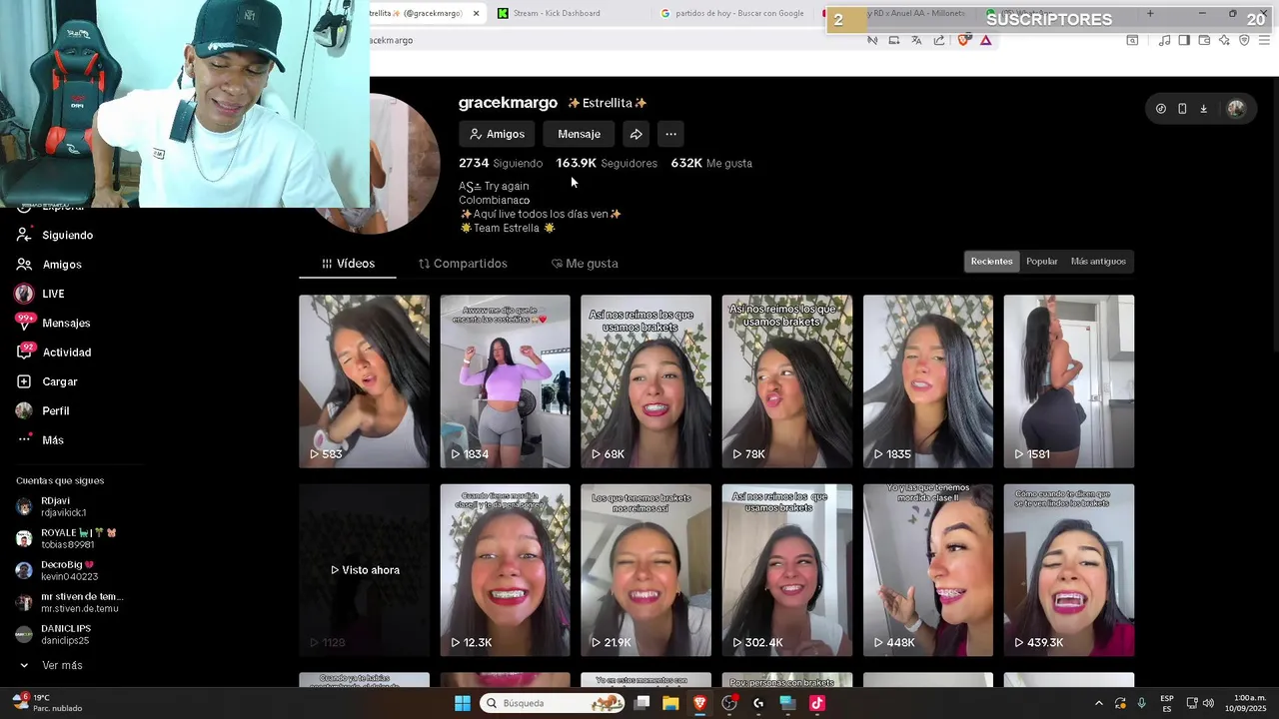Click the browser share icon in address bar
This screenshot has height=719, width=1279.
coord(939,40)
